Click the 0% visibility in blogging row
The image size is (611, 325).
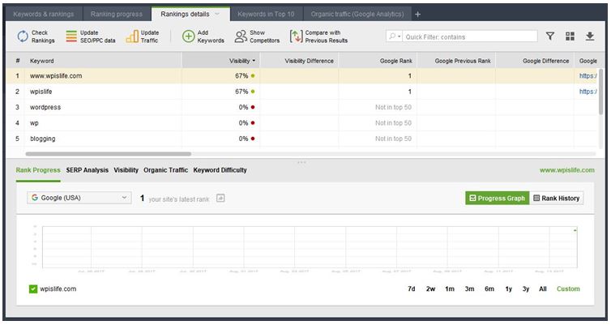(244, 139)
